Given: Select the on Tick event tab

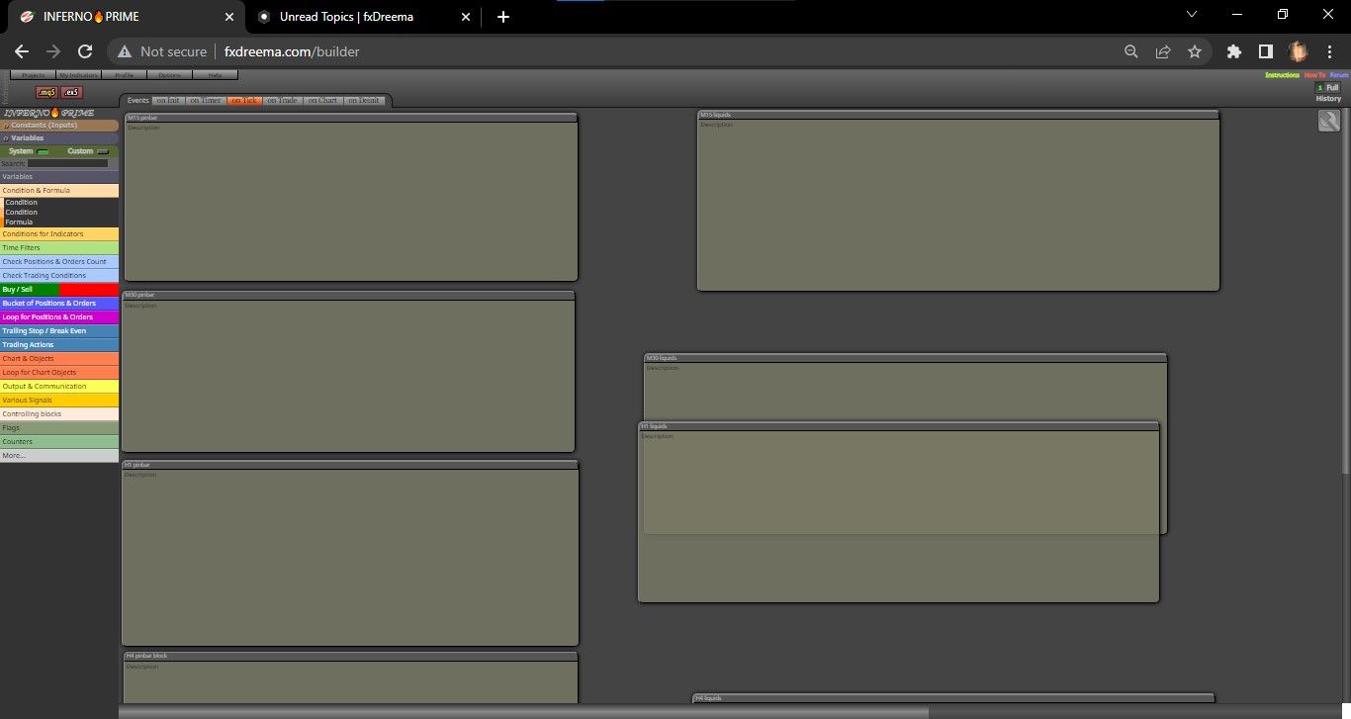Looking at the screenshot, I should [x=243, y=100].
